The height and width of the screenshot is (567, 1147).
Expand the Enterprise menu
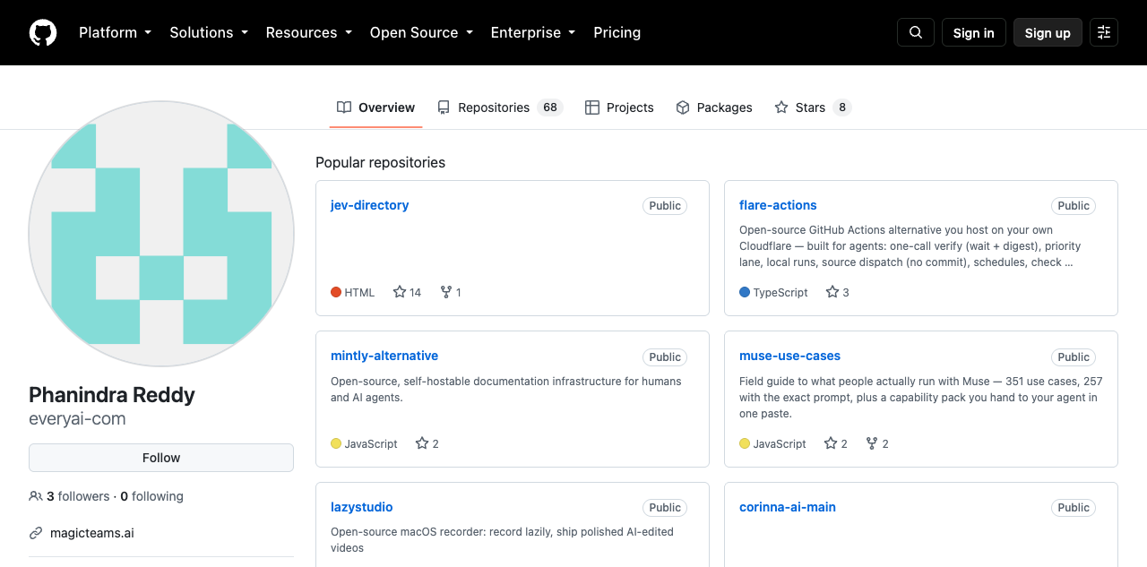pyautogui.click(x=533, y=32)
